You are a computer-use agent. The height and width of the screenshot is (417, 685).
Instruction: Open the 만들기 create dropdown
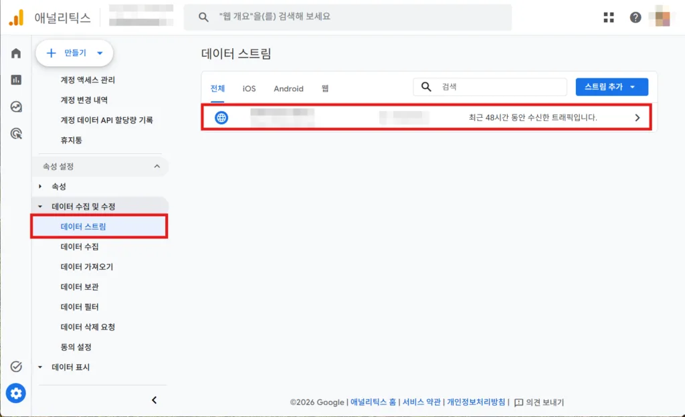click(x=74, y=54)
